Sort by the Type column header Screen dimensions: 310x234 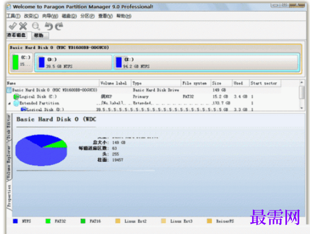point(156,84)
